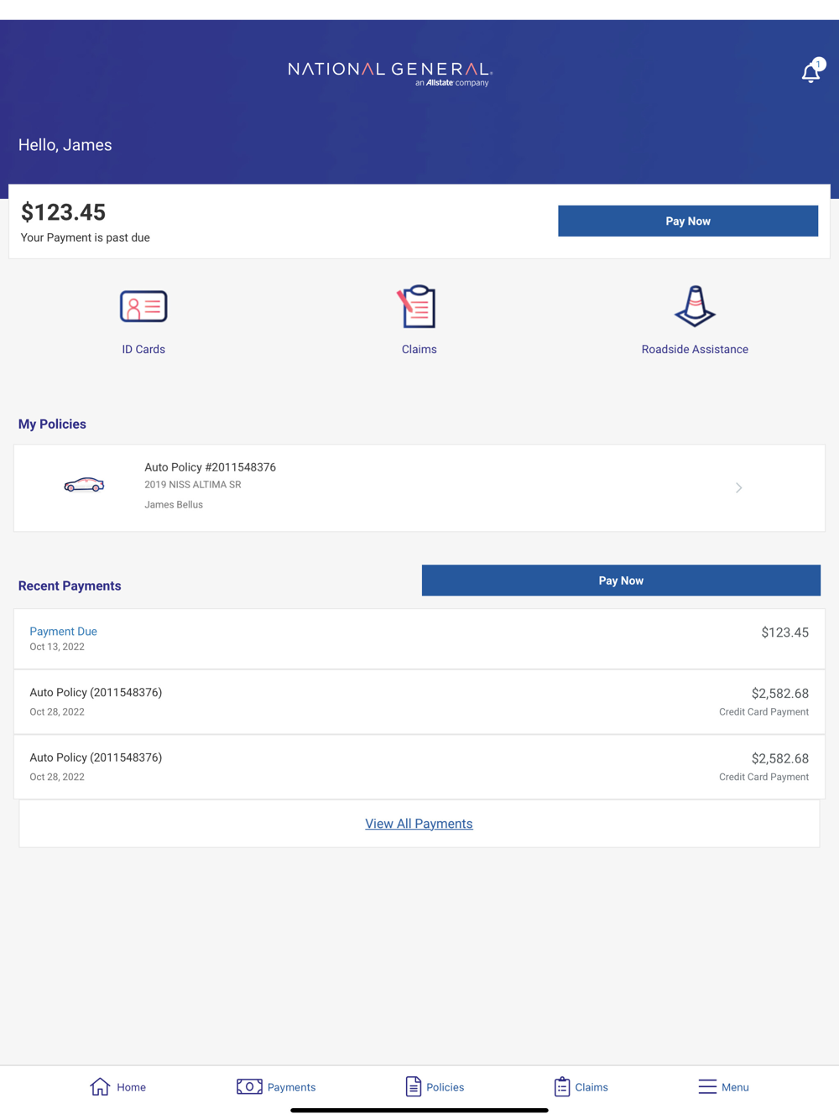Open the Payment Due link
Image resolution: width=839 pixels, height=1119 pixels.
pos(63,632)
